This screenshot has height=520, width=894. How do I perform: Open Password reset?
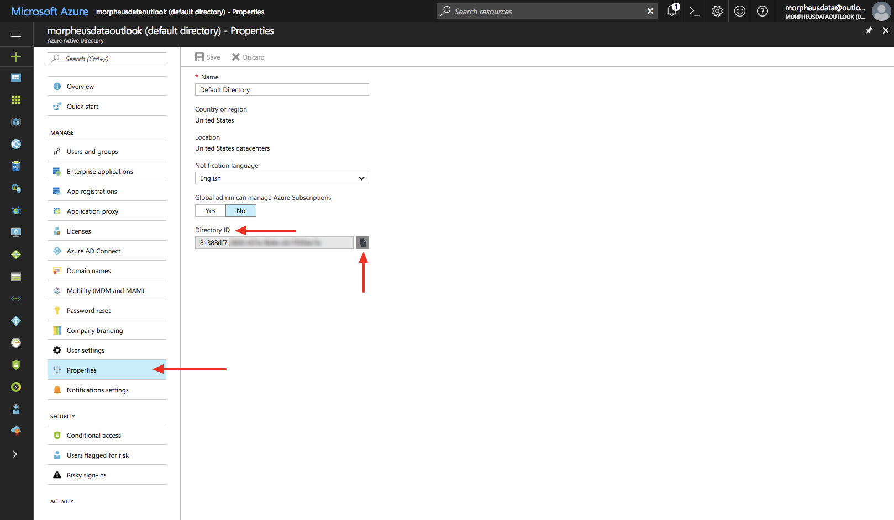click(107, 311)
